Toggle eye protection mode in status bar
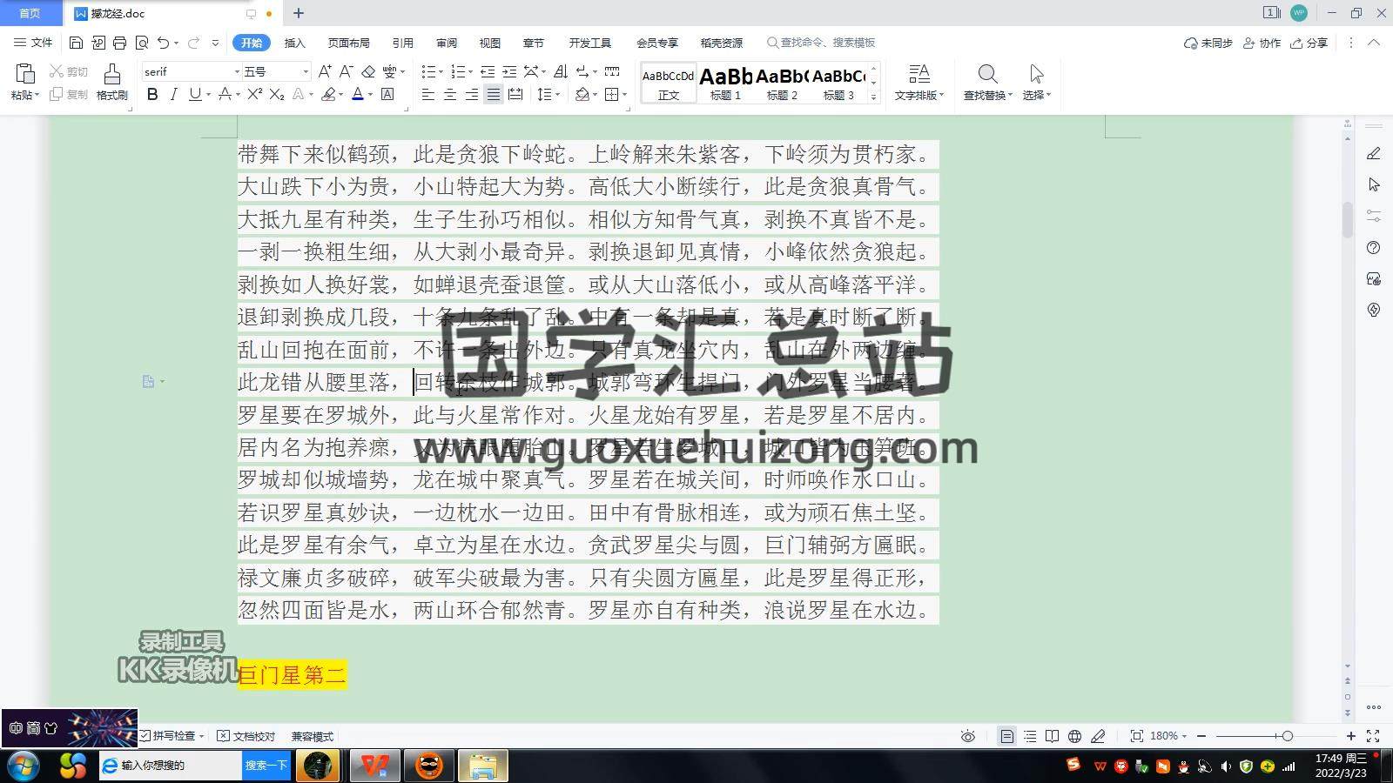This screenshot has height=783, width=1393. 967,736
